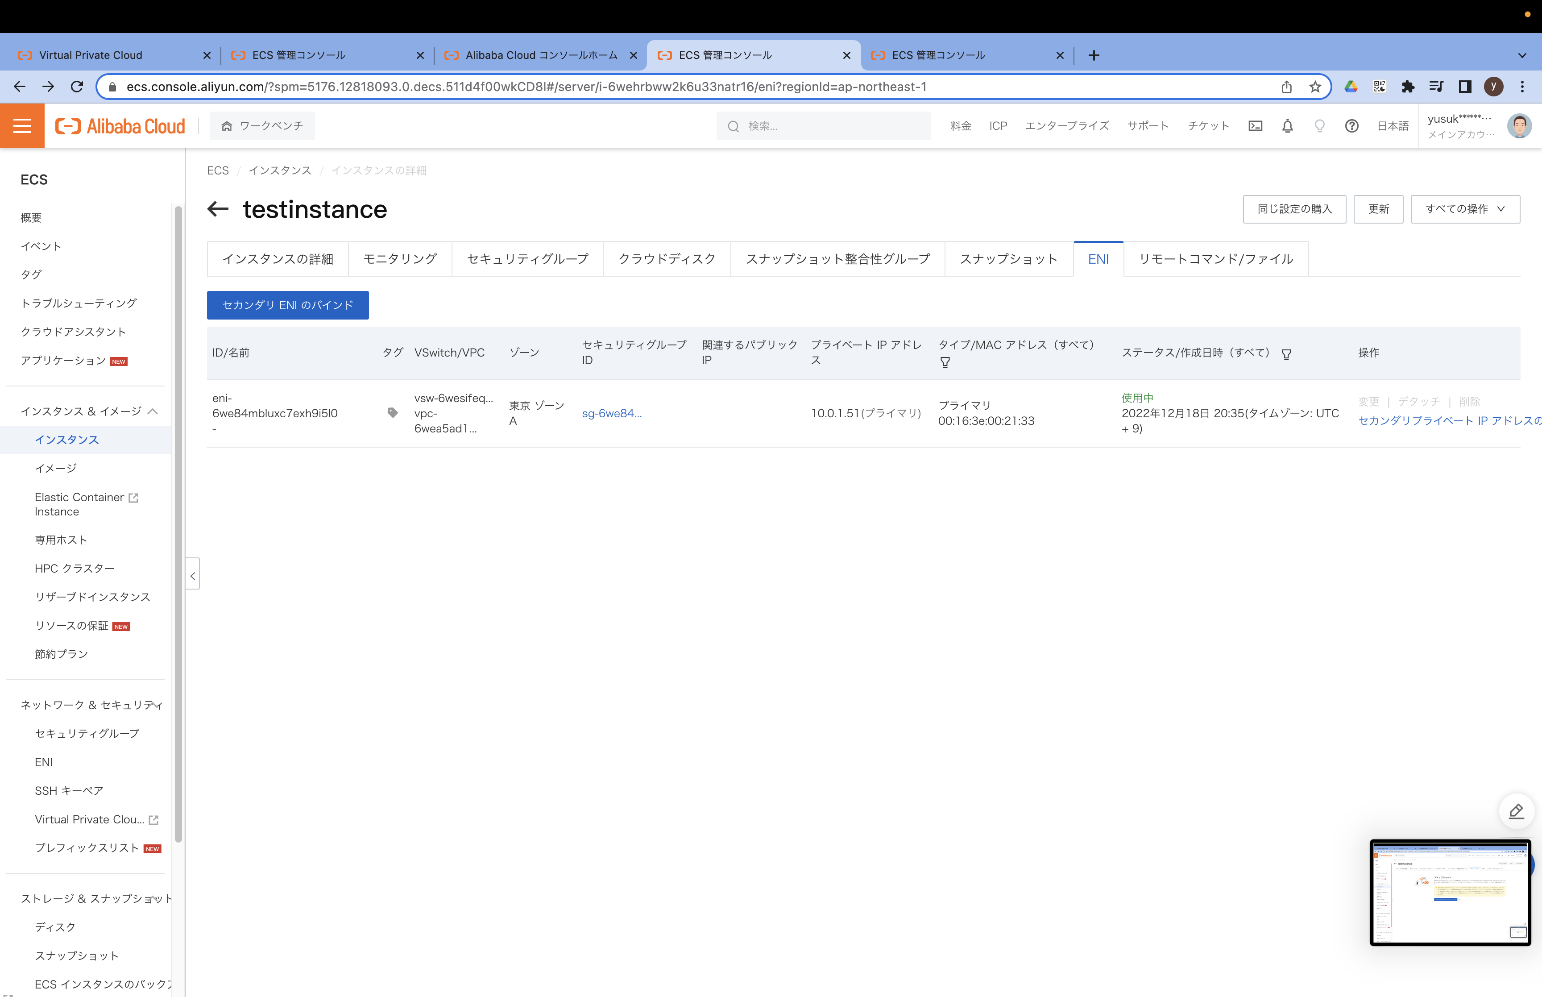Filter the type/MAC address column
Viewport: 1542px width, 997px height.
pos(945,362)
